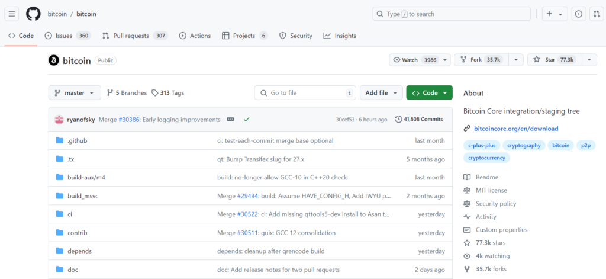This screenshot has width=606, height=279.
Task: Click ryanofsky author name
Action: (80, 120)
